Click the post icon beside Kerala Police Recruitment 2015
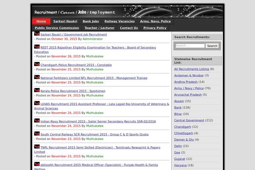The image size is (255, 170). tap(37, 90)
